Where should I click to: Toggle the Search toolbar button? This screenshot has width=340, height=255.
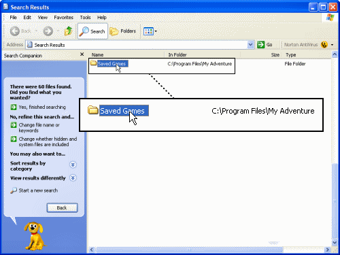[92, 31]
